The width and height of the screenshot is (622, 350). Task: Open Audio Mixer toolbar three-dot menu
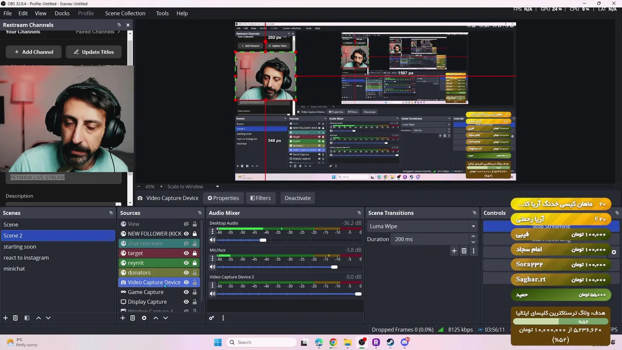(223, 318)
